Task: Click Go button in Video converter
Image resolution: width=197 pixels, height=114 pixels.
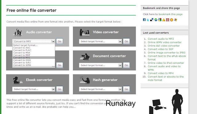Action: pos(126,41)
